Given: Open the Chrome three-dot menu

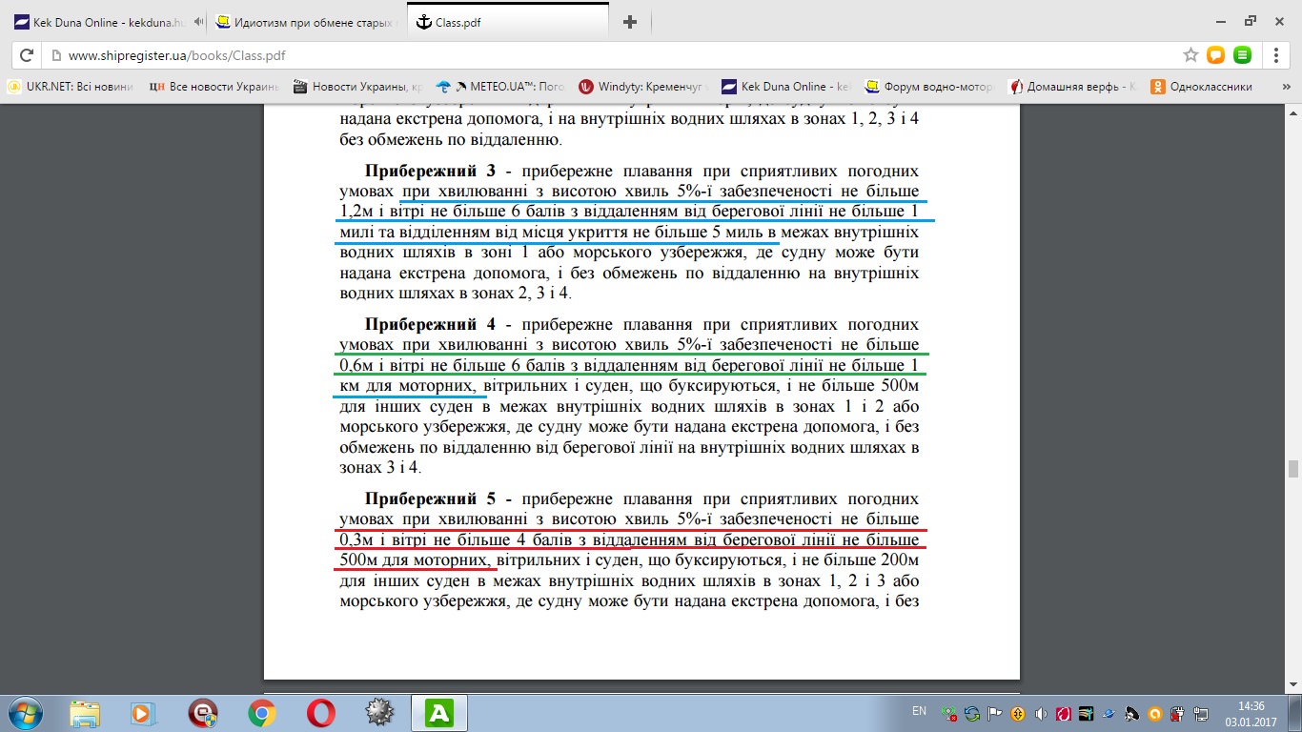Looking at the screenshot, I should coord(1275,55).
